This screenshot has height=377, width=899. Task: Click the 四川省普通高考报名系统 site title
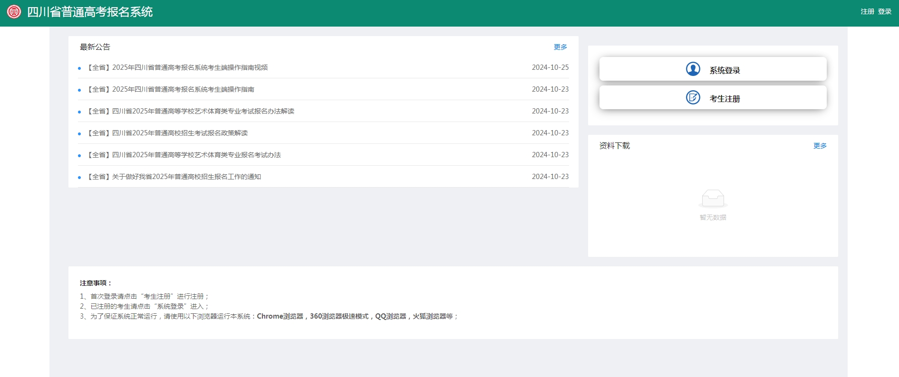point(90,12)
